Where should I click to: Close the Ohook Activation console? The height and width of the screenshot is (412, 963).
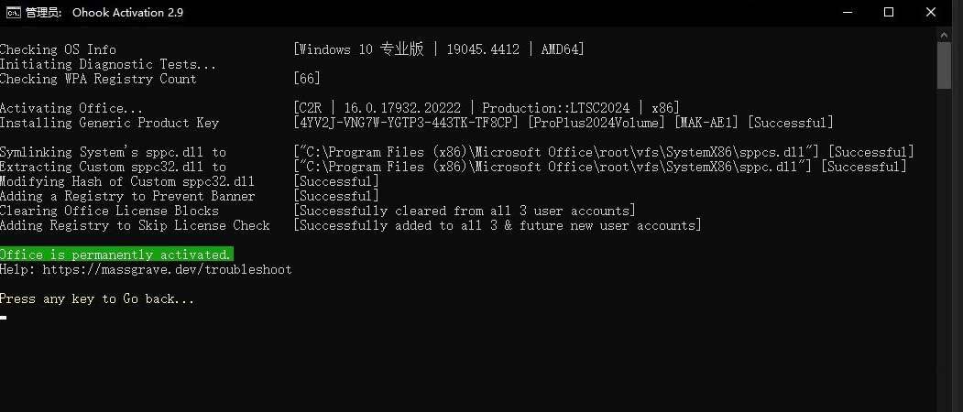click(x=931, y=12)
